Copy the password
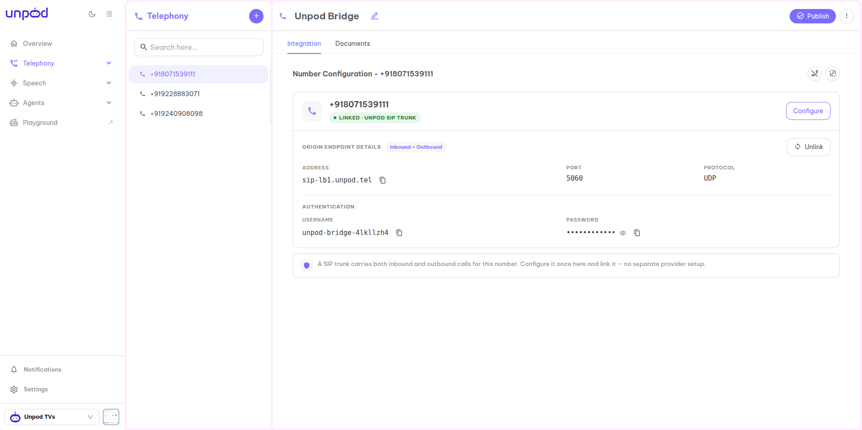The width and height of the screenshot is (862, 430). point(637,233)
